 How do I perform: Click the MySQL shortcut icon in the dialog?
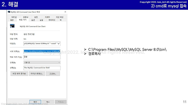(12, 26)
